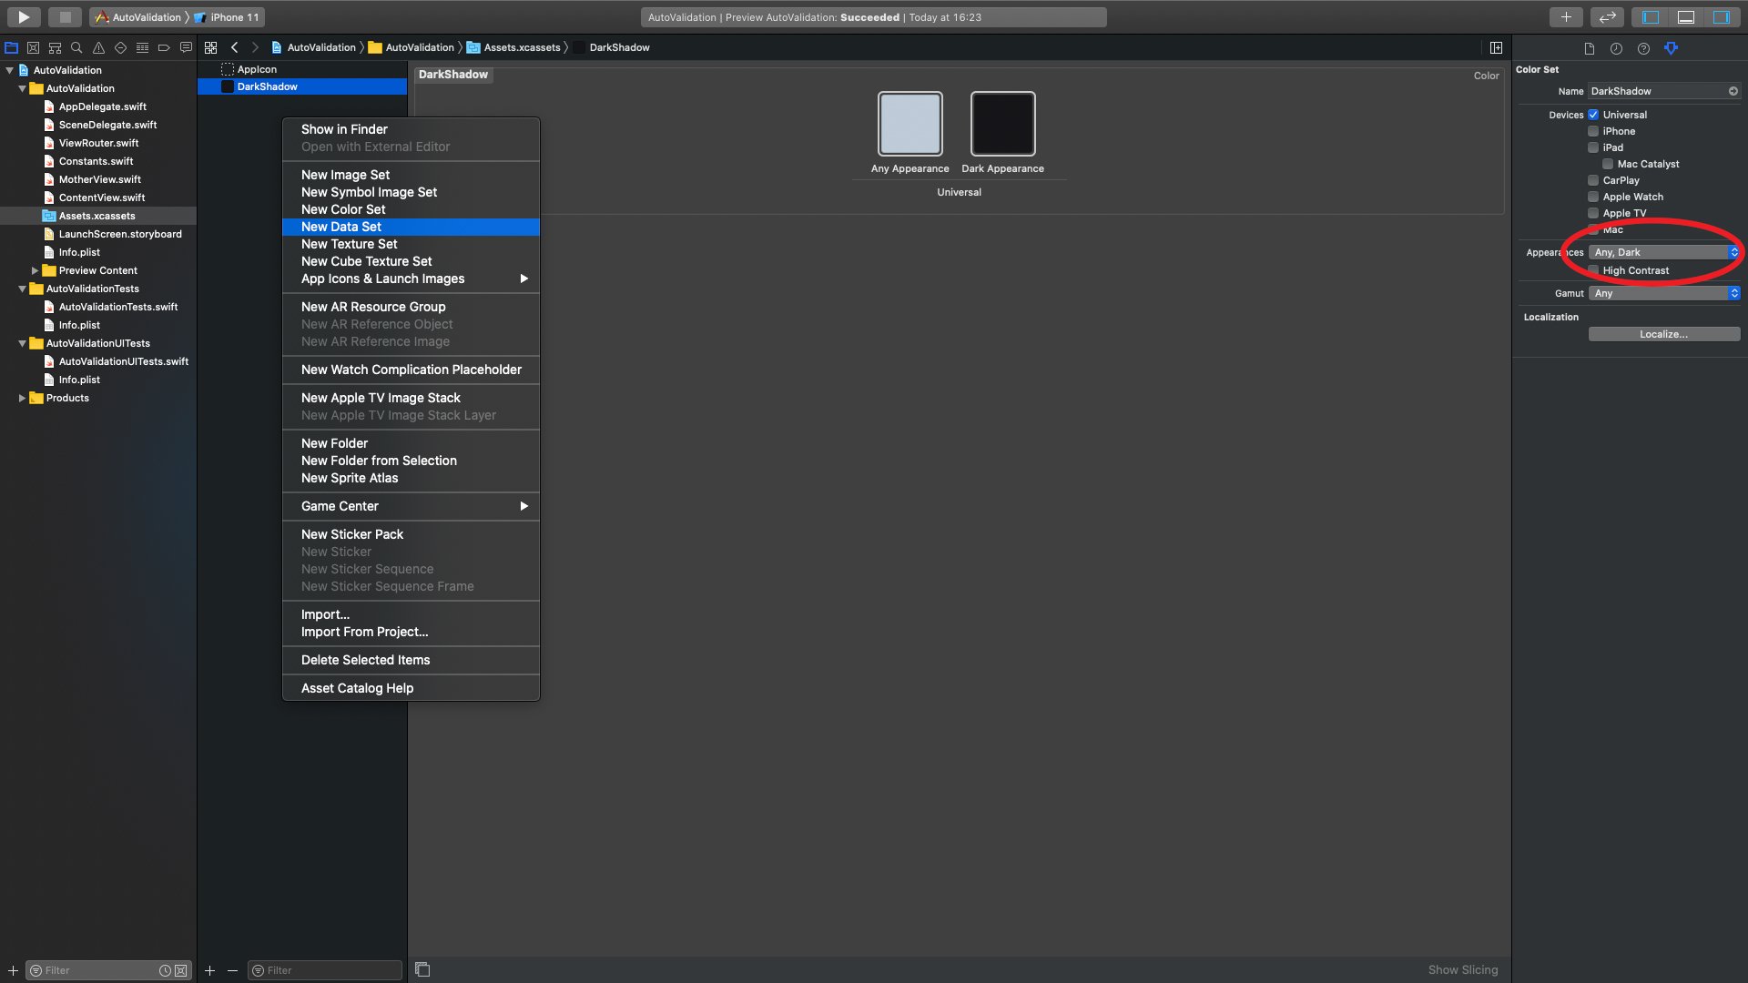The image size is (1748, 983).
Task: Open the Find navigator magnifier icon
Action: tap(76, 47)
